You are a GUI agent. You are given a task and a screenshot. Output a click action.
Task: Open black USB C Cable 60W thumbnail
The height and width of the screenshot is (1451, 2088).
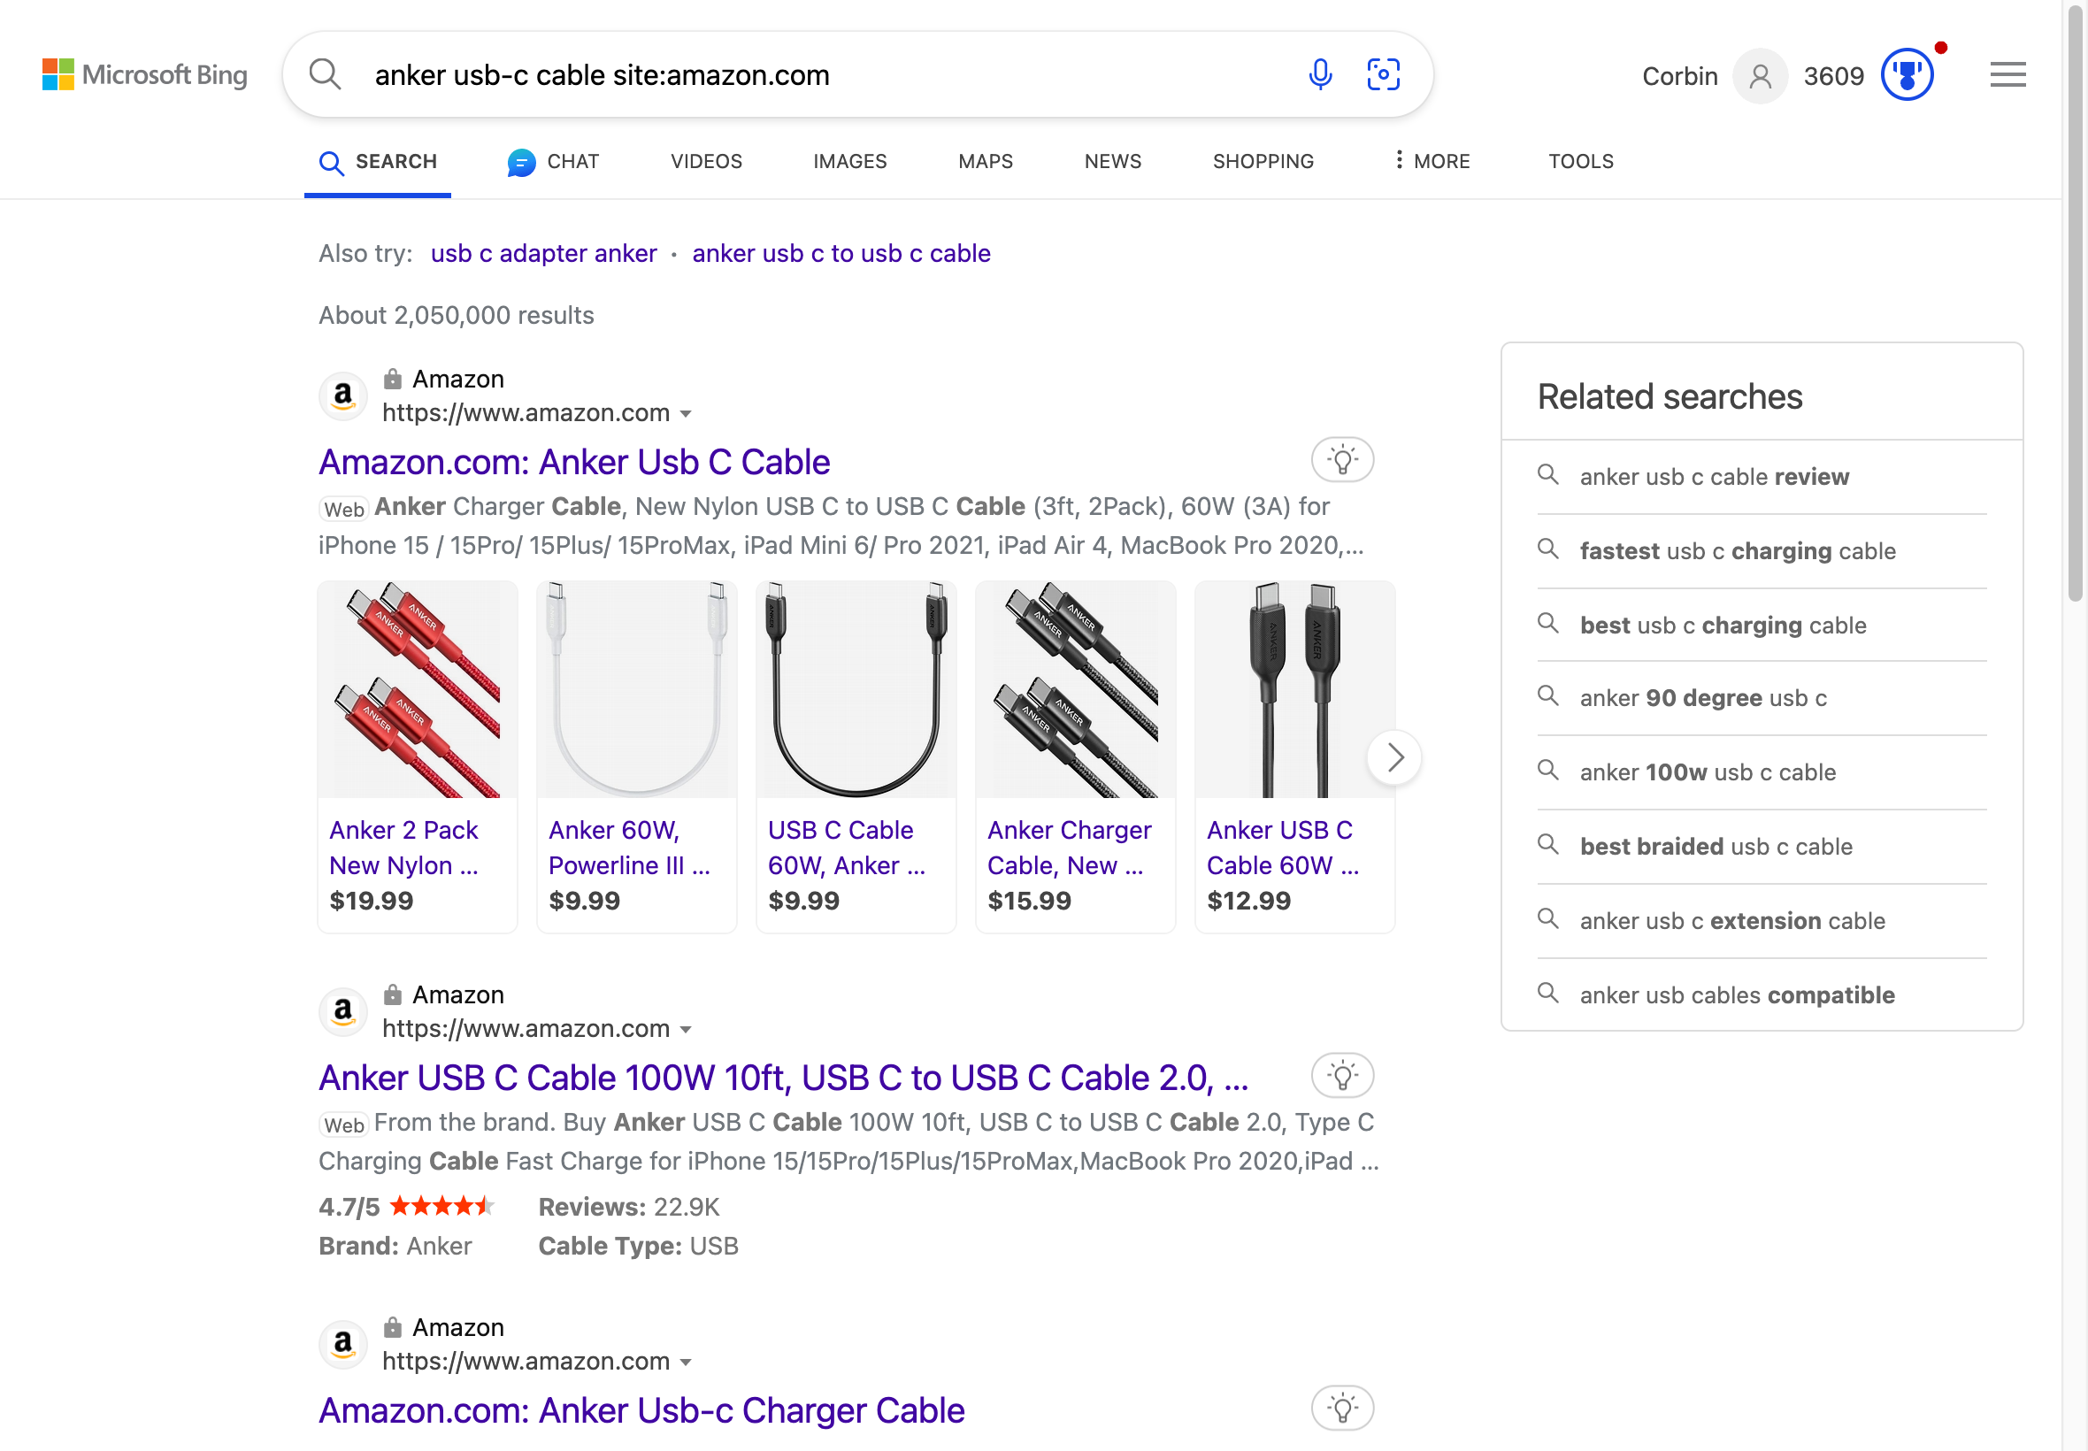coord(856,690)
